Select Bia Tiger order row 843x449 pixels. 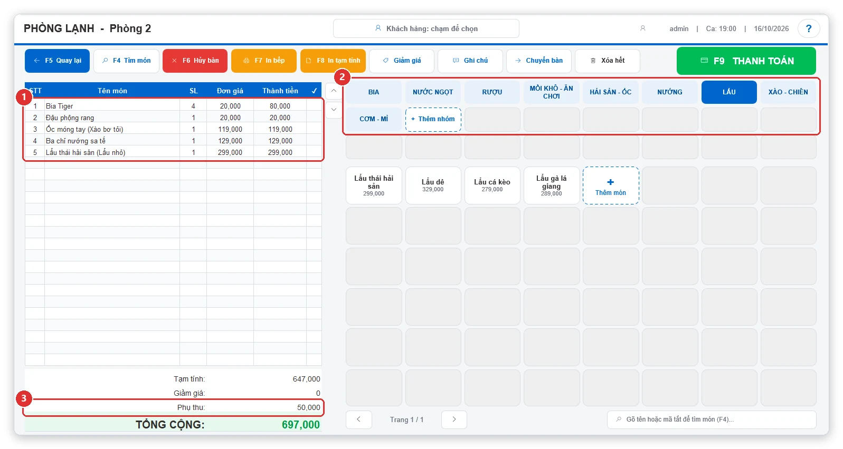pyautogui.click(x=173, y=106)
